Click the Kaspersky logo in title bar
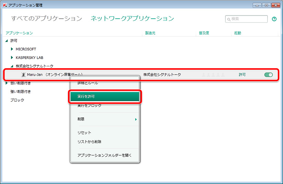 pyautogui.click(x=5, y=5)
